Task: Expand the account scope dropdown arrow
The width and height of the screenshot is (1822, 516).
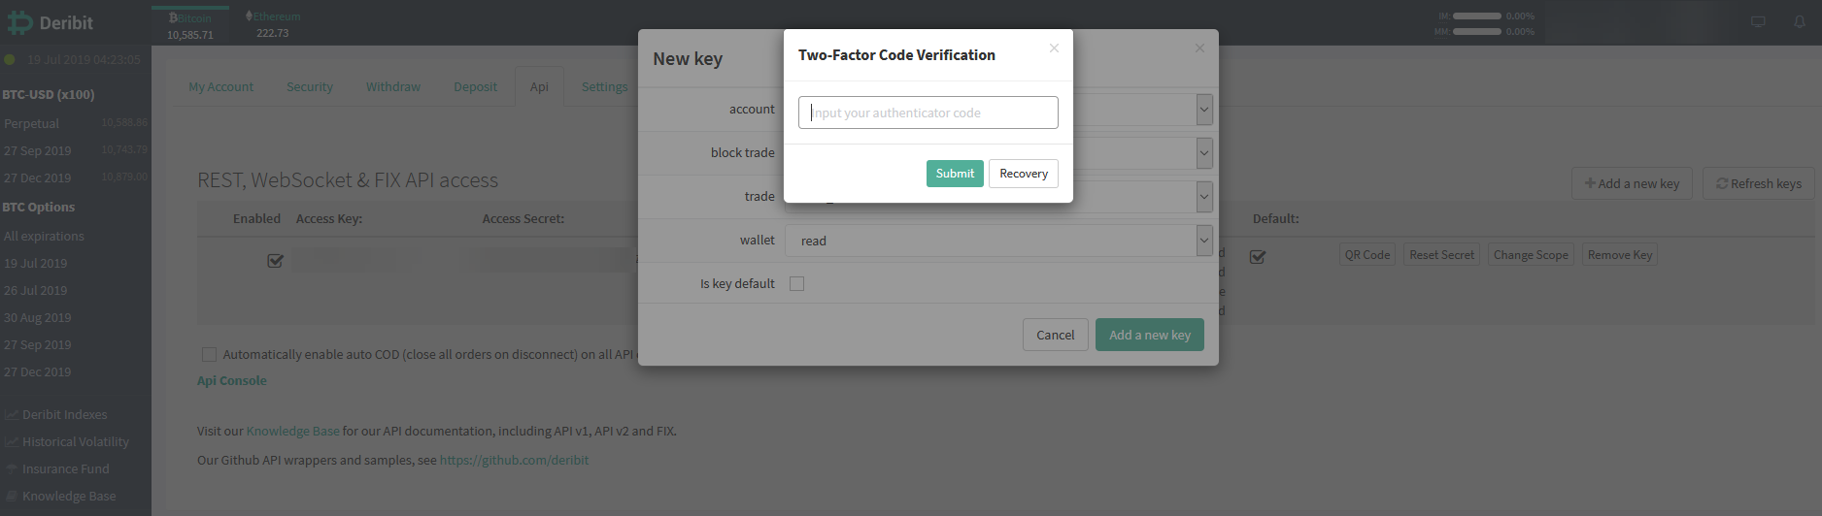Action: pos(1204,109)
